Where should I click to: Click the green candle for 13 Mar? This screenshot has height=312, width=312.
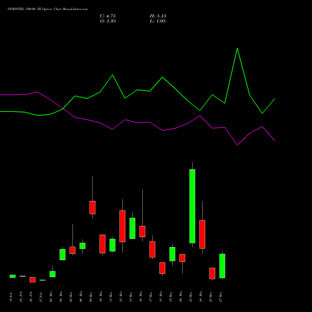pyautogui.click(x=132, y=228)
